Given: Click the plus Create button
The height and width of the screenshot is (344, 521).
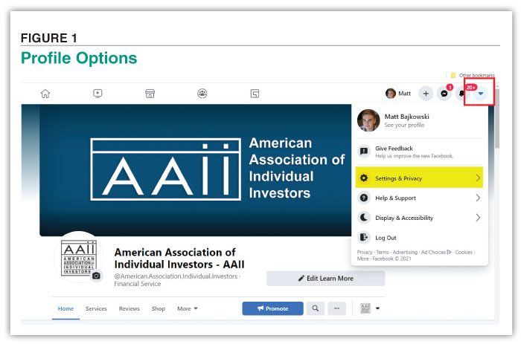Looking at the screenshot, I should pos(426,94).
